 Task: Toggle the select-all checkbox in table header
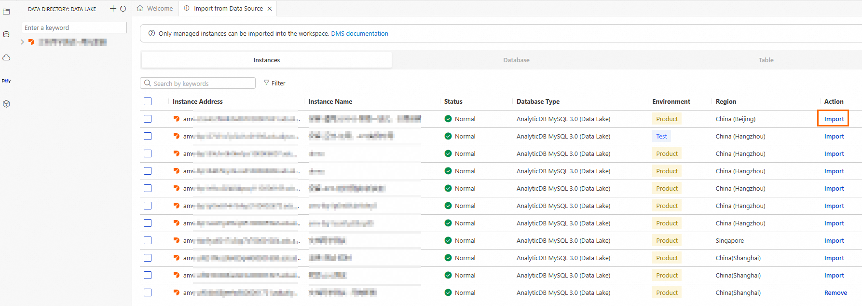pyautogui.click(x=148, y=101)
